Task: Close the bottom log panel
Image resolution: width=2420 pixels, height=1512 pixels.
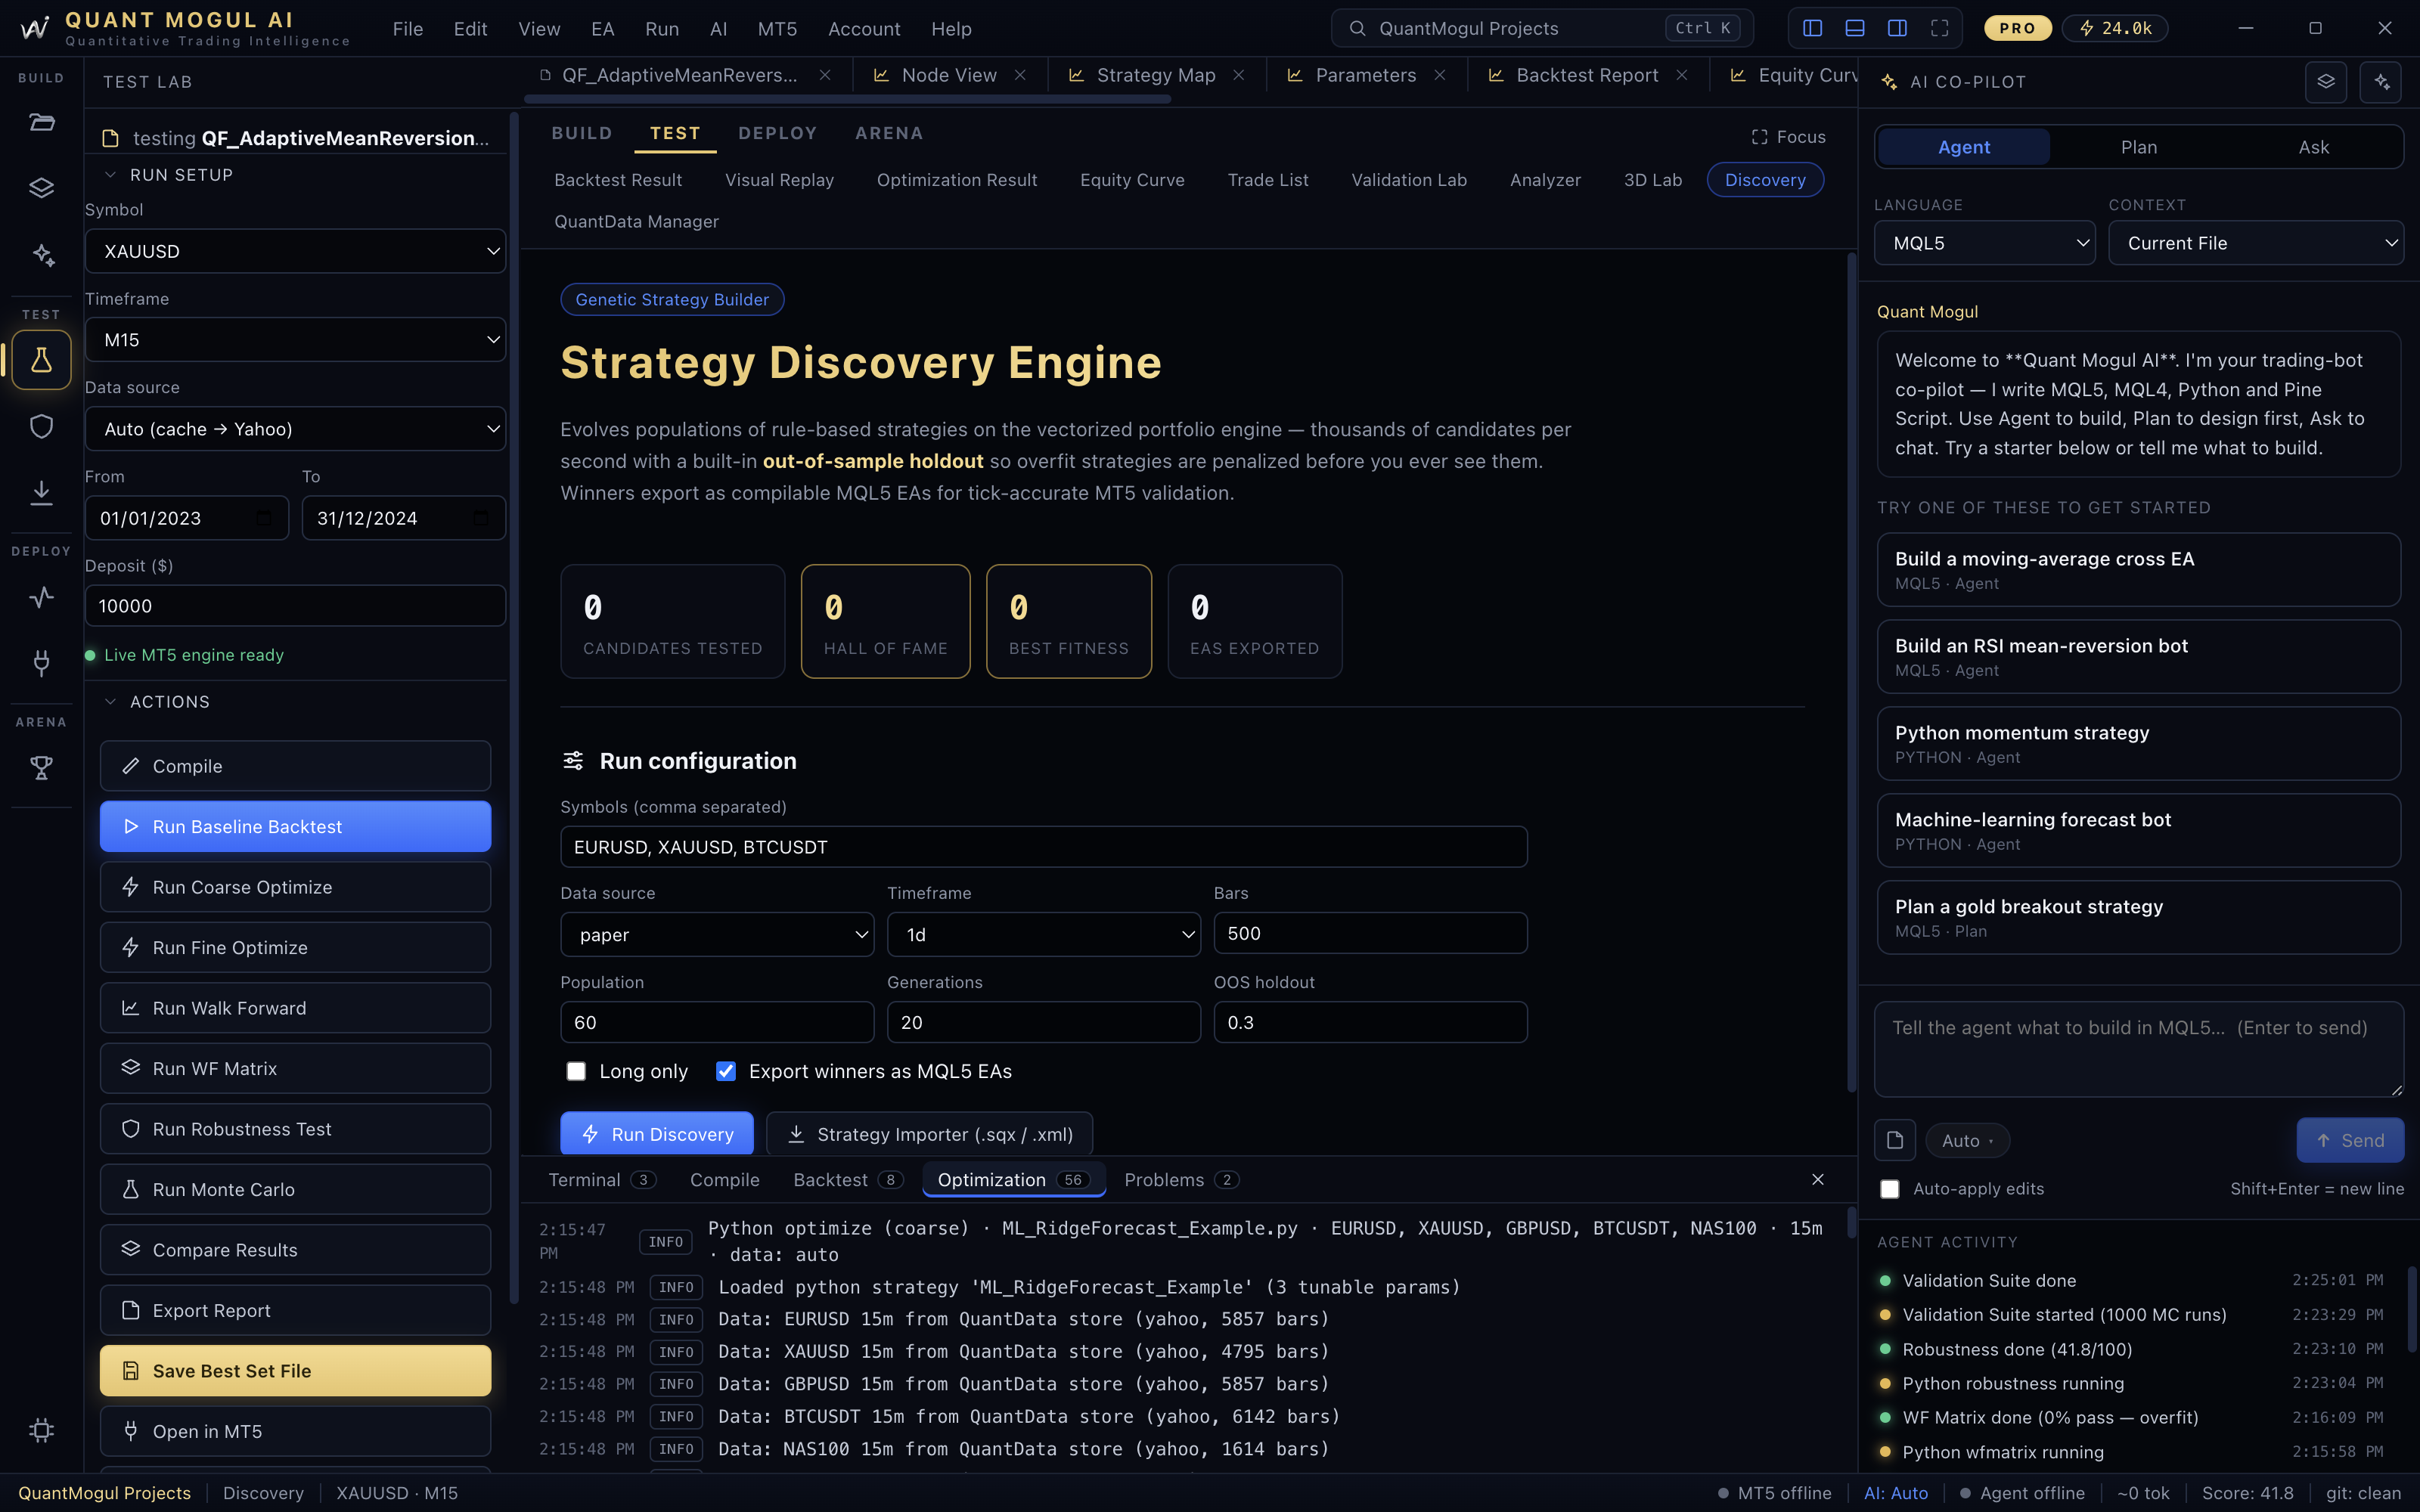Action: tap(1818, 1180)
